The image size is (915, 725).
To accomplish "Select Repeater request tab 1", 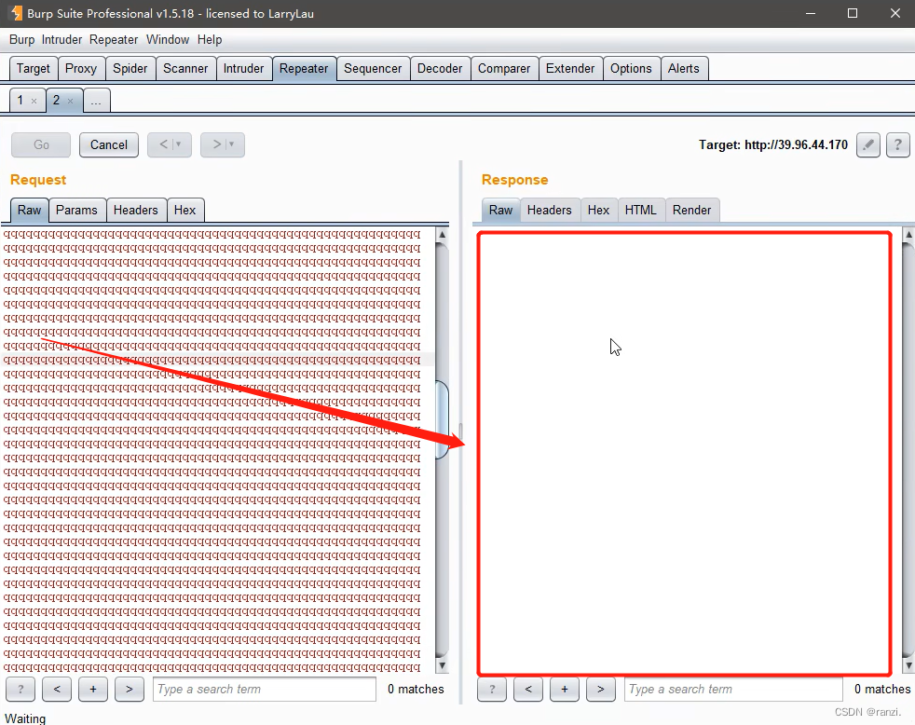I will 20,101.
